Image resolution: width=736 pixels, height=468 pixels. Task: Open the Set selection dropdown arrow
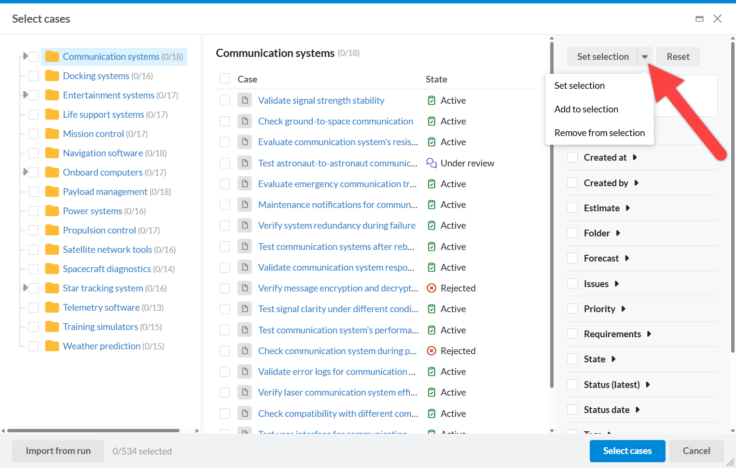point(645,56)
